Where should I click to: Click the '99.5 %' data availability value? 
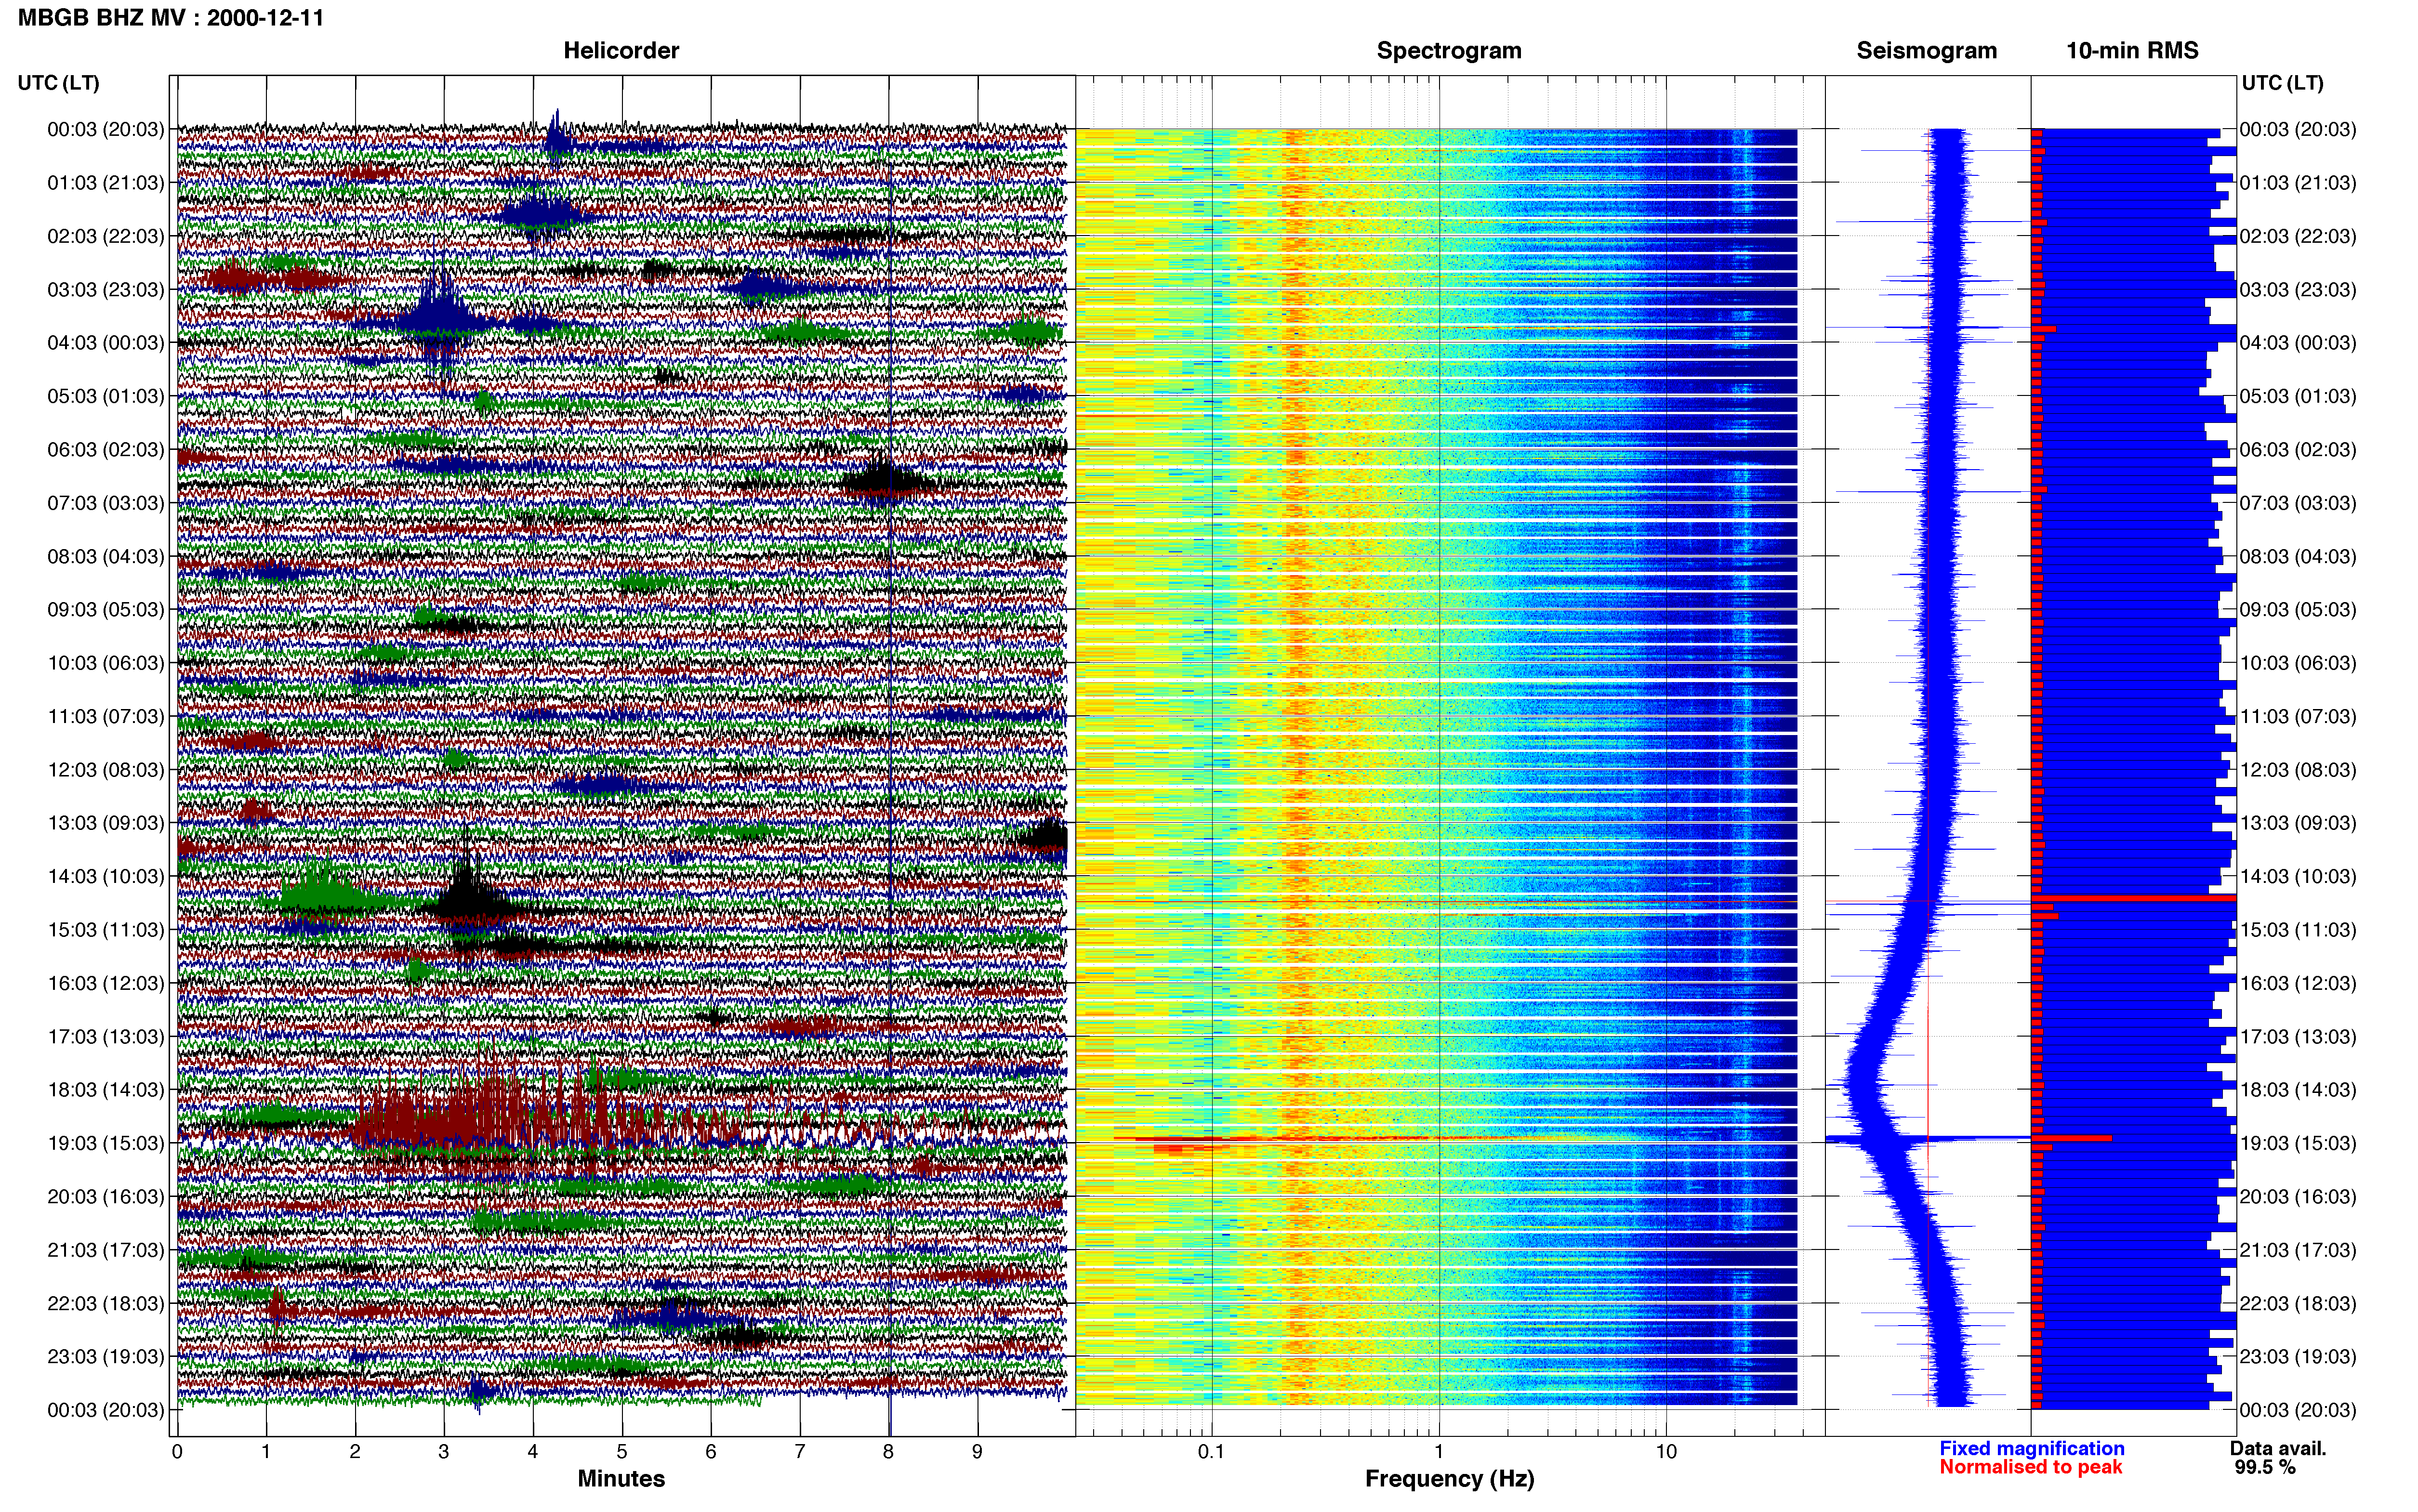(x=2265, y=1468)
